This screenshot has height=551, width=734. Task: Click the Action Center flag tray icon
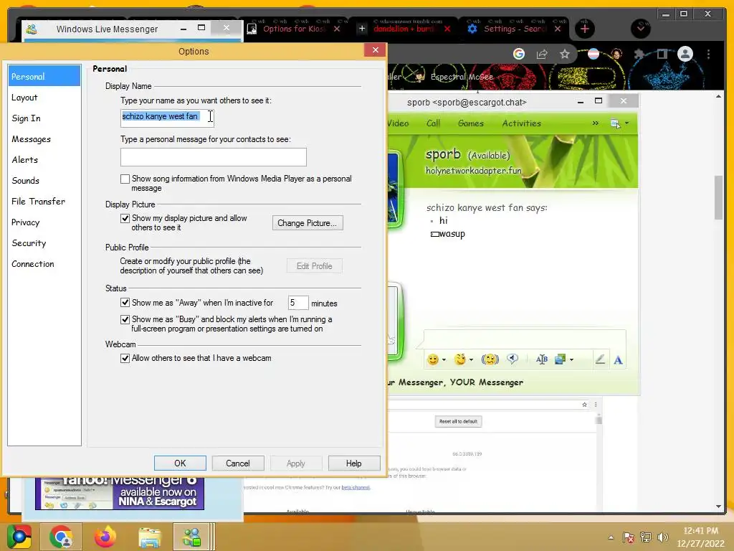(x=628, y=537)
